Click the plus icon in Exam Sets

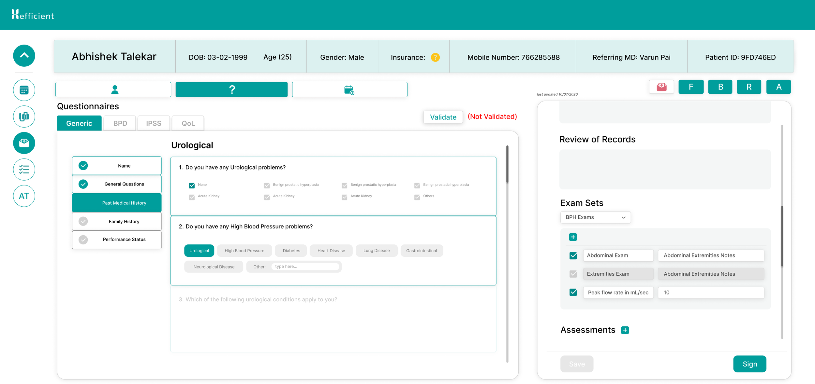(573, 237)
